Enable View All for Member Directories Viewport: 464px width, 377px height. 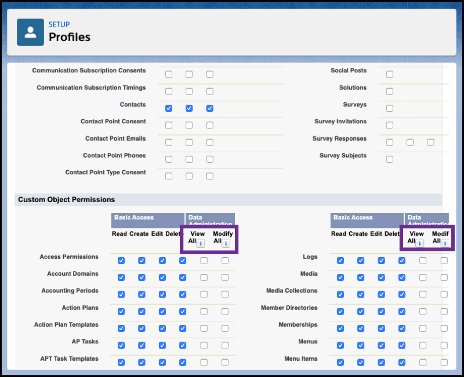point(423,312)
